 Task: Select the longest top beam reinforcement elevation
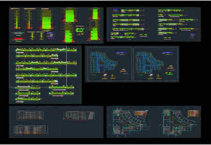tap(46, 50)
